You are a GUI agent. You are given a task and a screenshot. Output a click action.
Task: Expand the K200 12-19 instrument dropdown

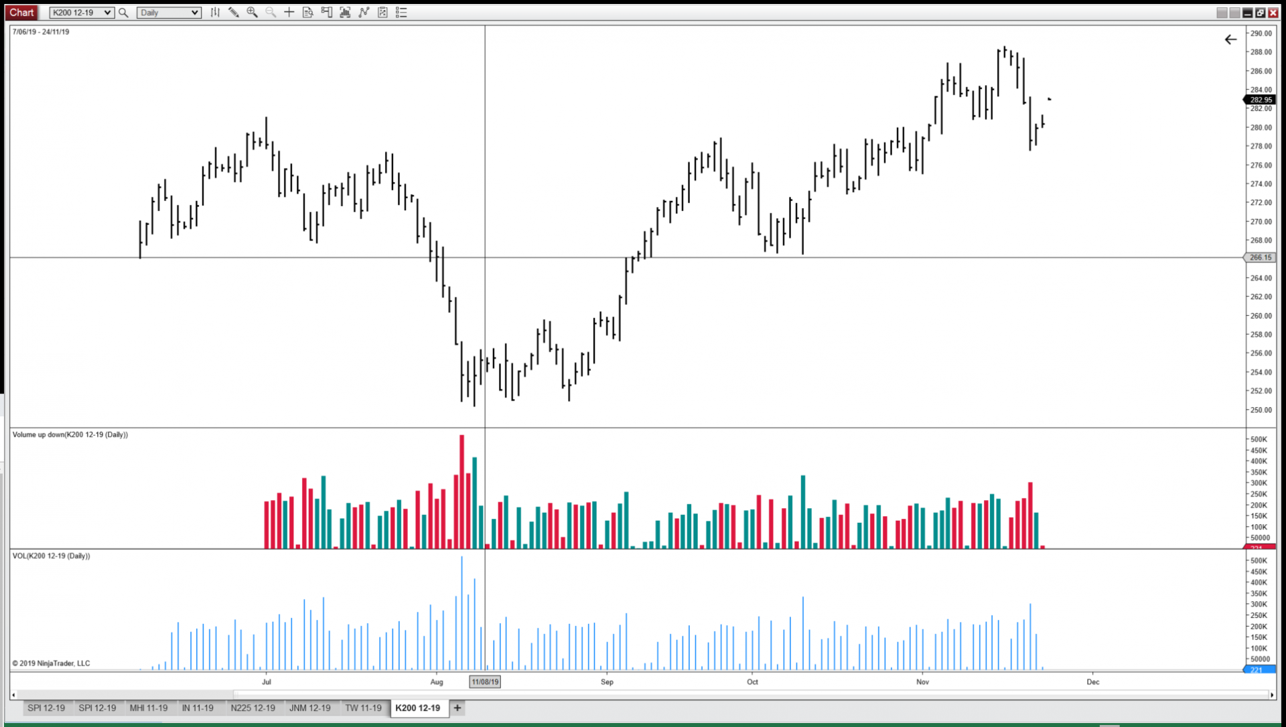tap(107, 13)
